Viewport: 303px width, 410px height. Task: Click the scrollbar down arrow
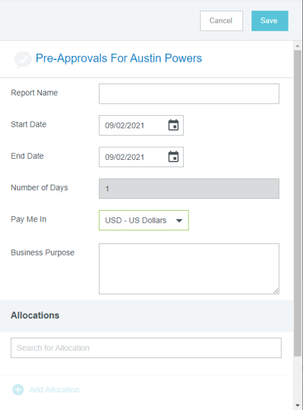coord(298,405)
